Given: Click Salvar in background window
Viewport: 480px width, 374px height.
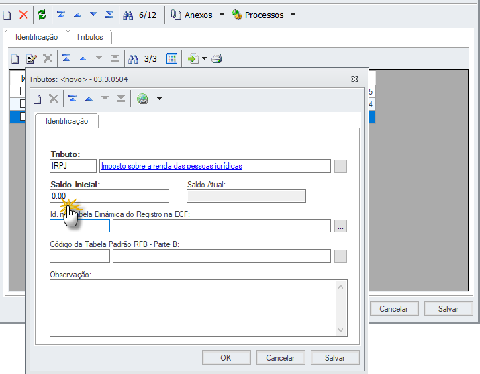Looking at the screenshot, I should (x=448, y=308).
